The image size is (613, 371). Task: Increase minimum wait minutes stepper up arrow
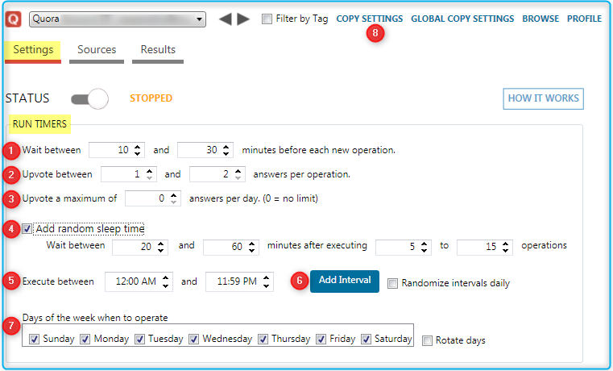[138, 147]
